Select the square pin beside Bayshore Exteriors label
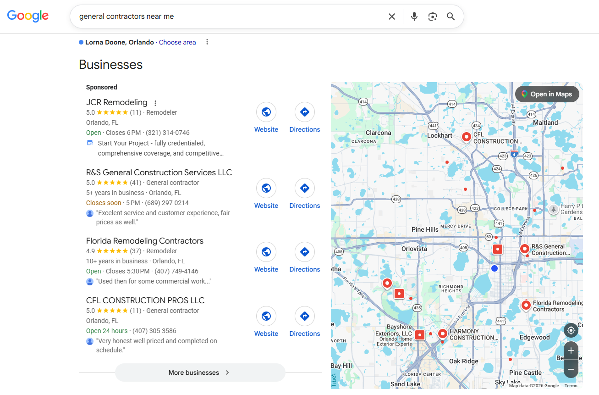This screenshot has height=395, width=599. tap(420, 335)
